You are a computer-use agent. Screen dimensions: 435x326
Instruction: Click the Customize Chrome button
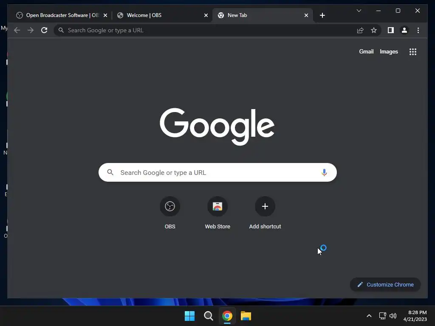(385, 285)
